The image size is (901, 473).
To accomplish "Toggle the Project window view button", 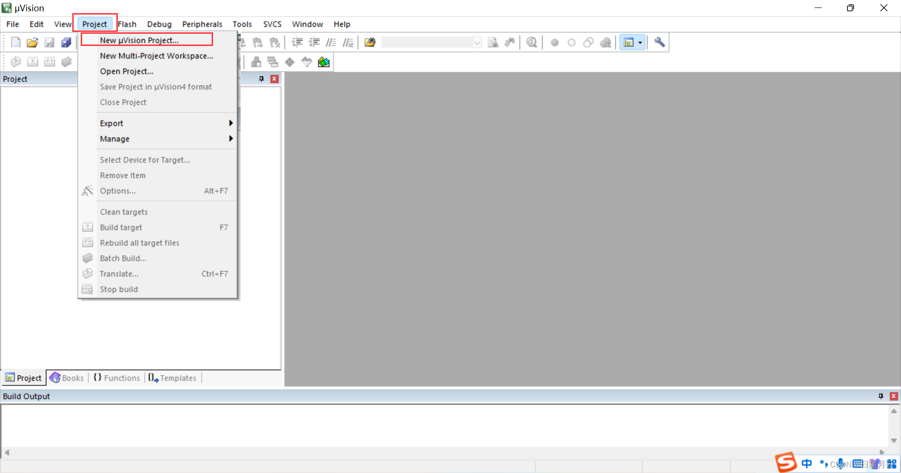I will [629, 43].
